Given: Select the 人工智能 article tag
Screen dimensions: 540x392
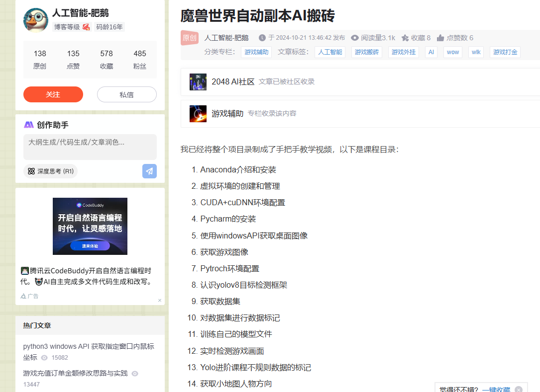Looking at the screenshot, I should tap(330, 52).
